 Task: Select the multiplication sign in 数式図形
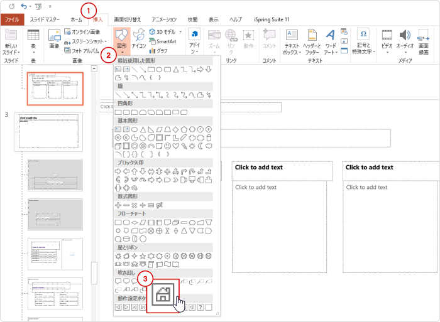click(135, 205)
